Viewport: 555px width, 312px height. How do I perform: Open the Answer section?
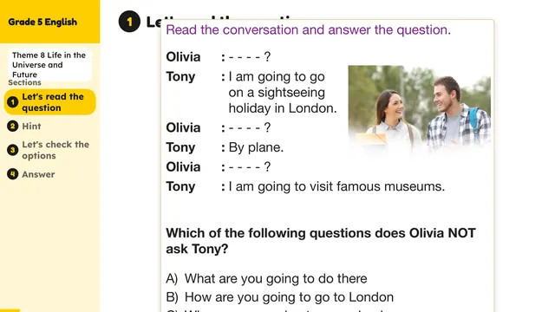[x=38, y=174]
